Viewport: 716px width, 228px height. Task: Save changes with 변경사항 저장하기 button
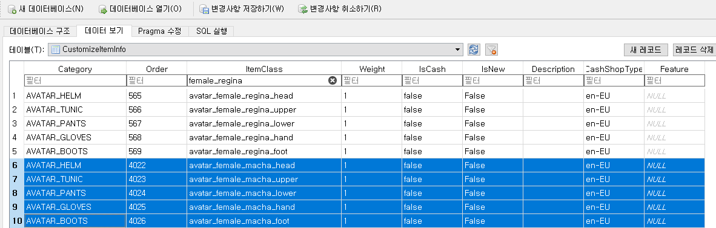tap(242, 8)
